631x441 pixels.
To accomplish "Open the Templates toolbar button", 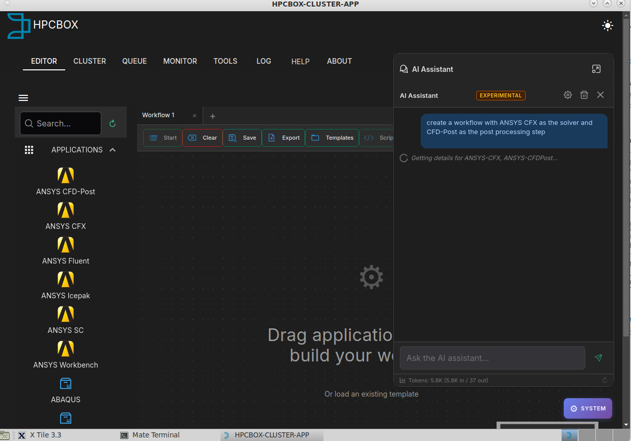I will tap(332, 138).
